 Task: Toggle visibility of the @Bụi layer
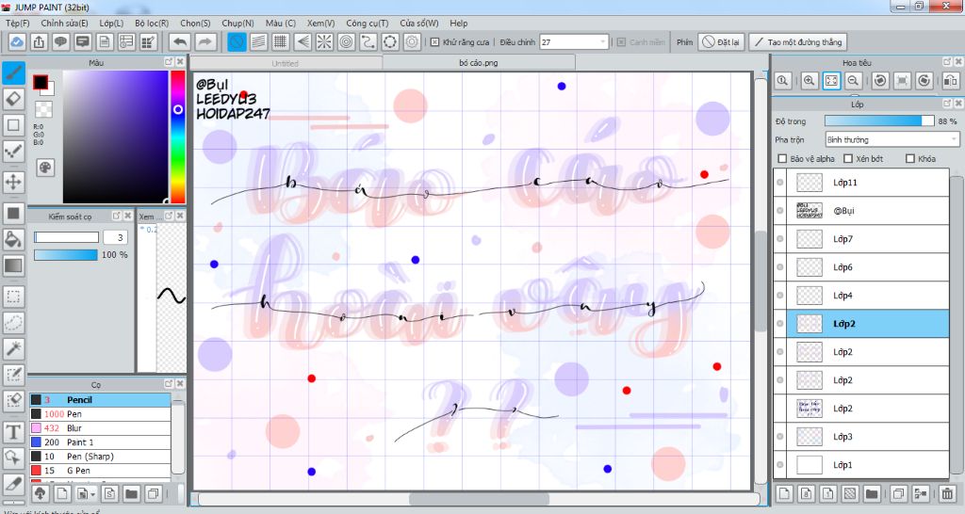[779, 211]
